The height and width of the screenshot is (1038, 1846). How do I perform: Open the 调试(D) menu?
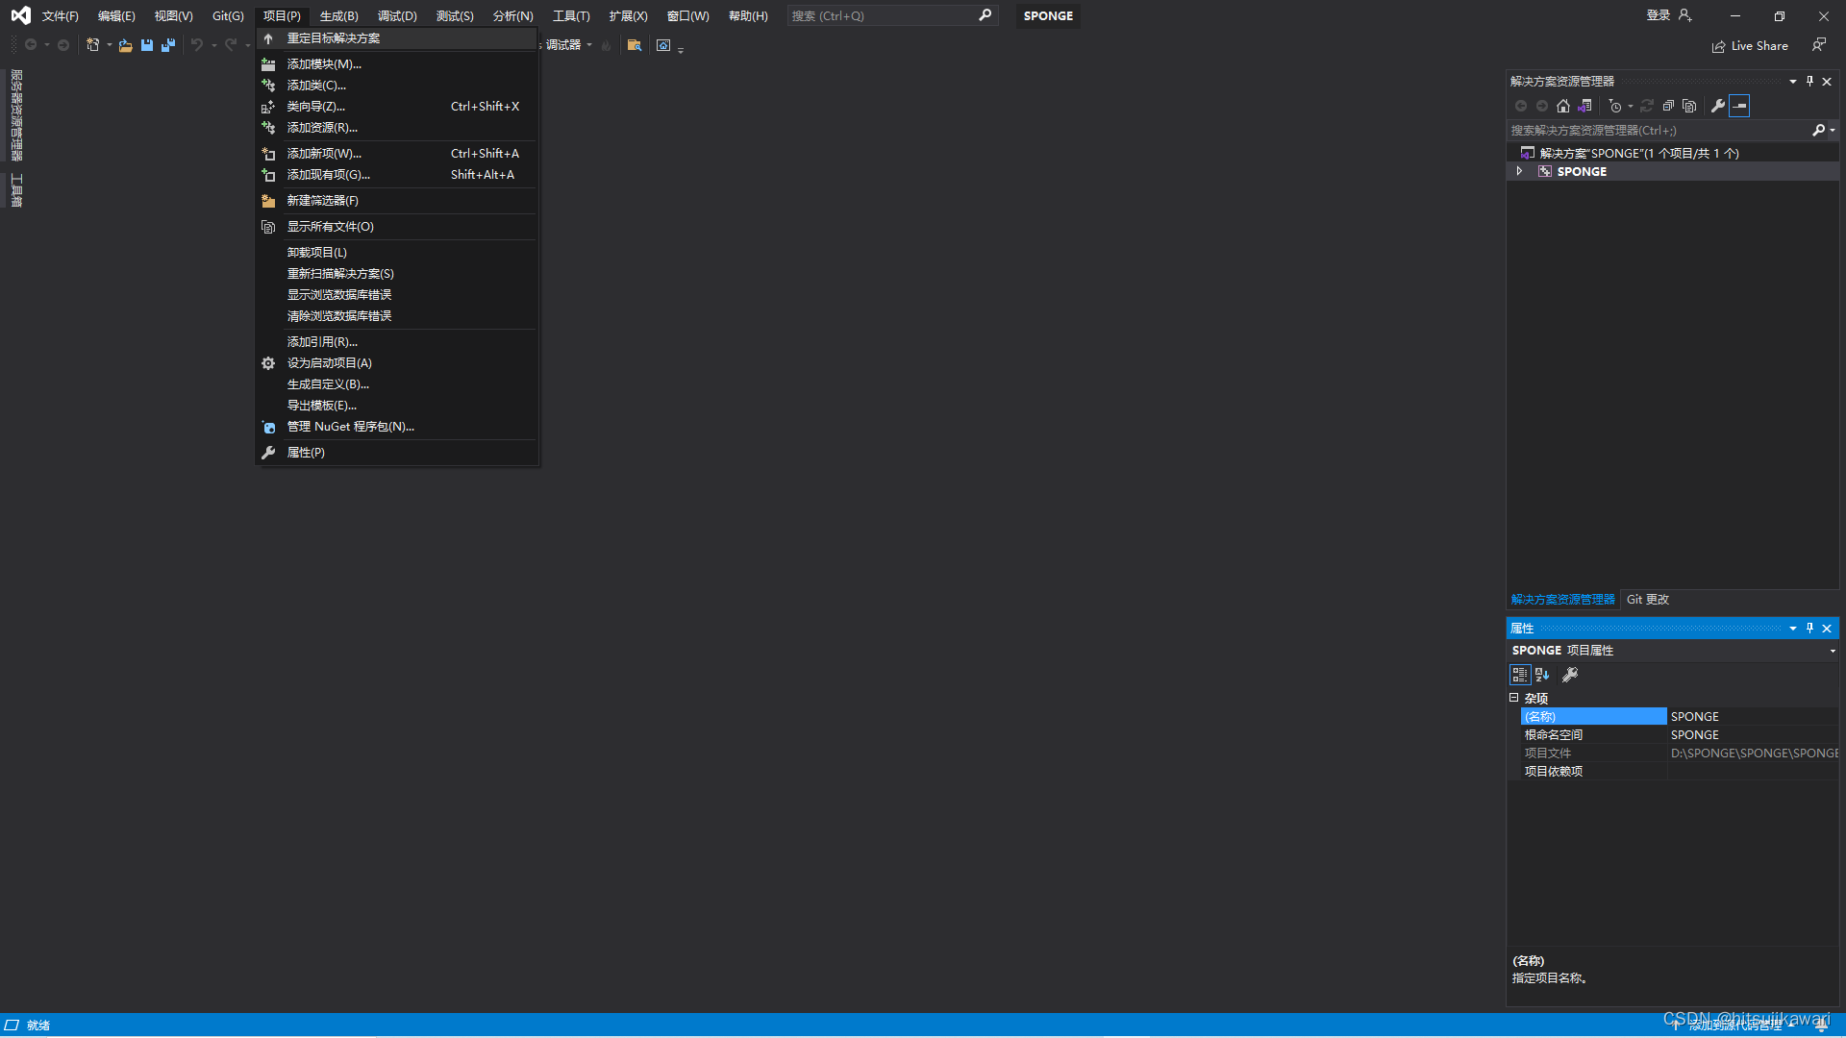pyautogui.click(x=397, y=15)
